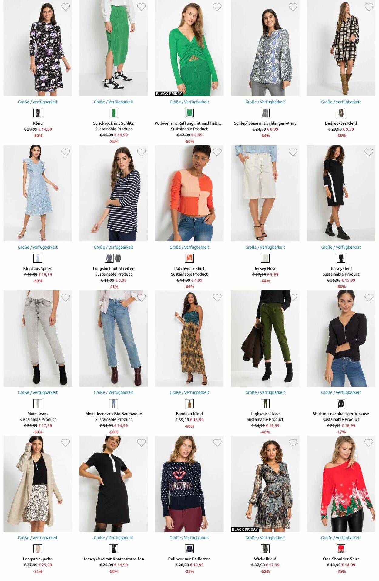Viewport: 379px width, 581px height.
Task: Toggle favorite heart on Wickelkleid
Action: click(x=293, y=443)
